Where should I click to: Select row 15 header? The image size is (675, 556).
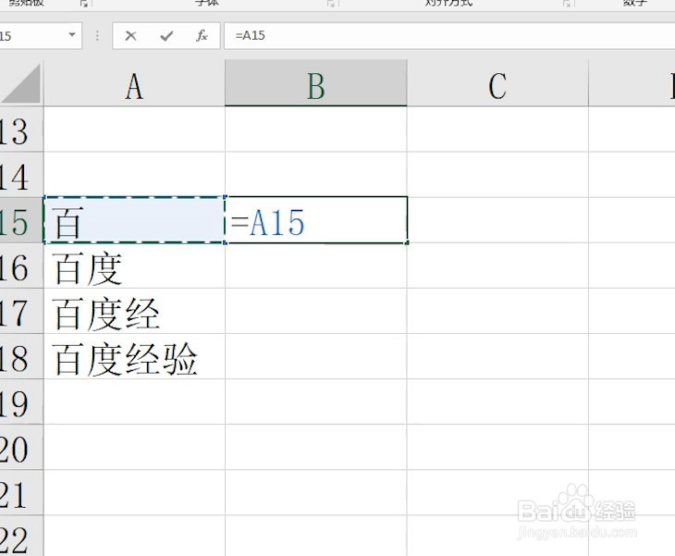(21, 220)
